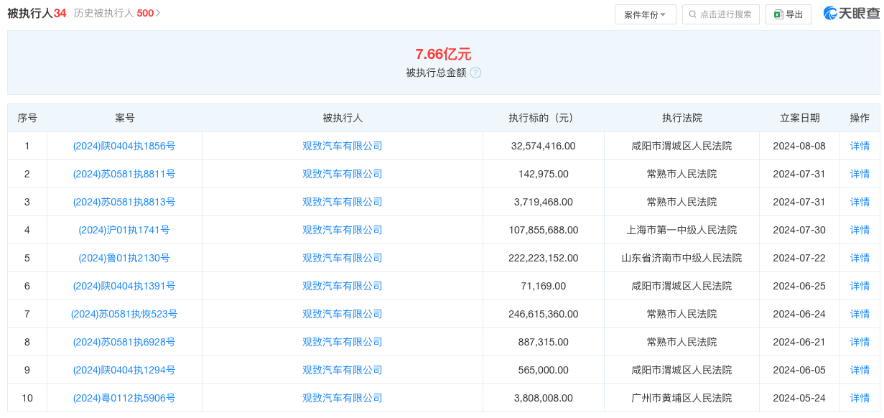Open 详情 for the 2024-06-05 case
884x418 pixels.
tap(860, 370)
